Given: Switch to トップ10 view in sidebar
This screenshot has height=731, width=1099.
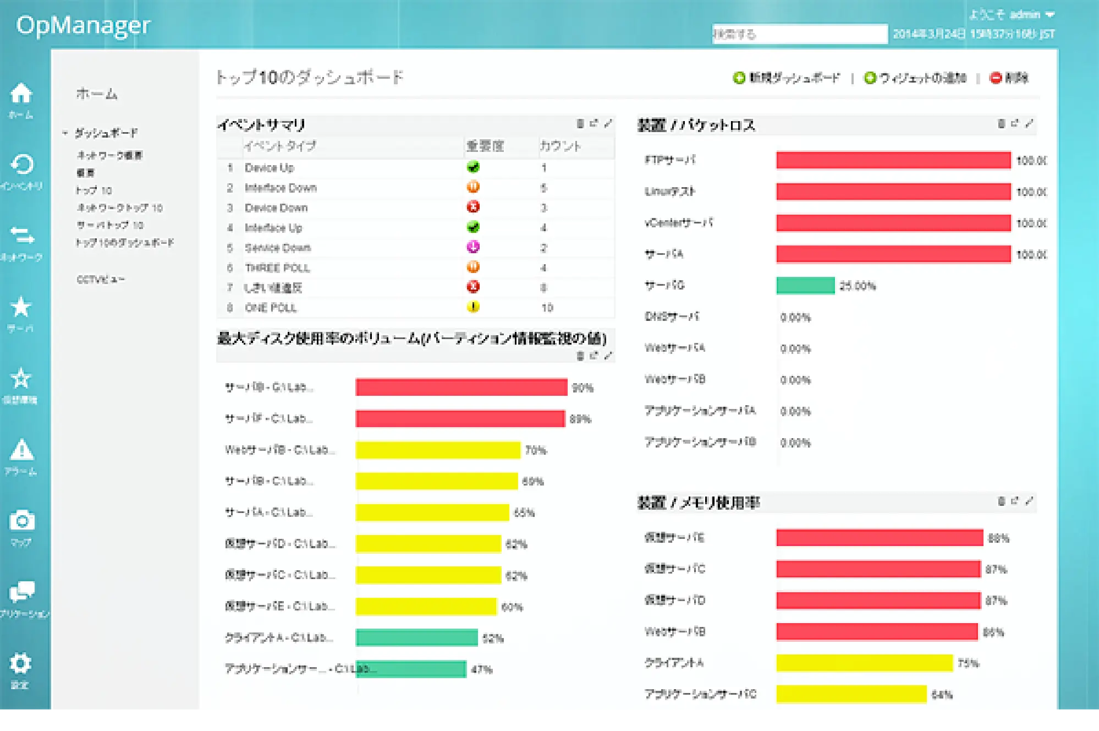Looking at the screenshot, I should pos(95,190).
